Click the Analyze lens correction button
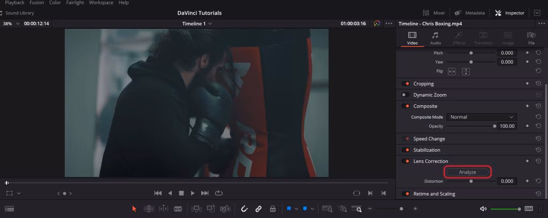Viewport: 548px width, 218px height. (468, 172)
